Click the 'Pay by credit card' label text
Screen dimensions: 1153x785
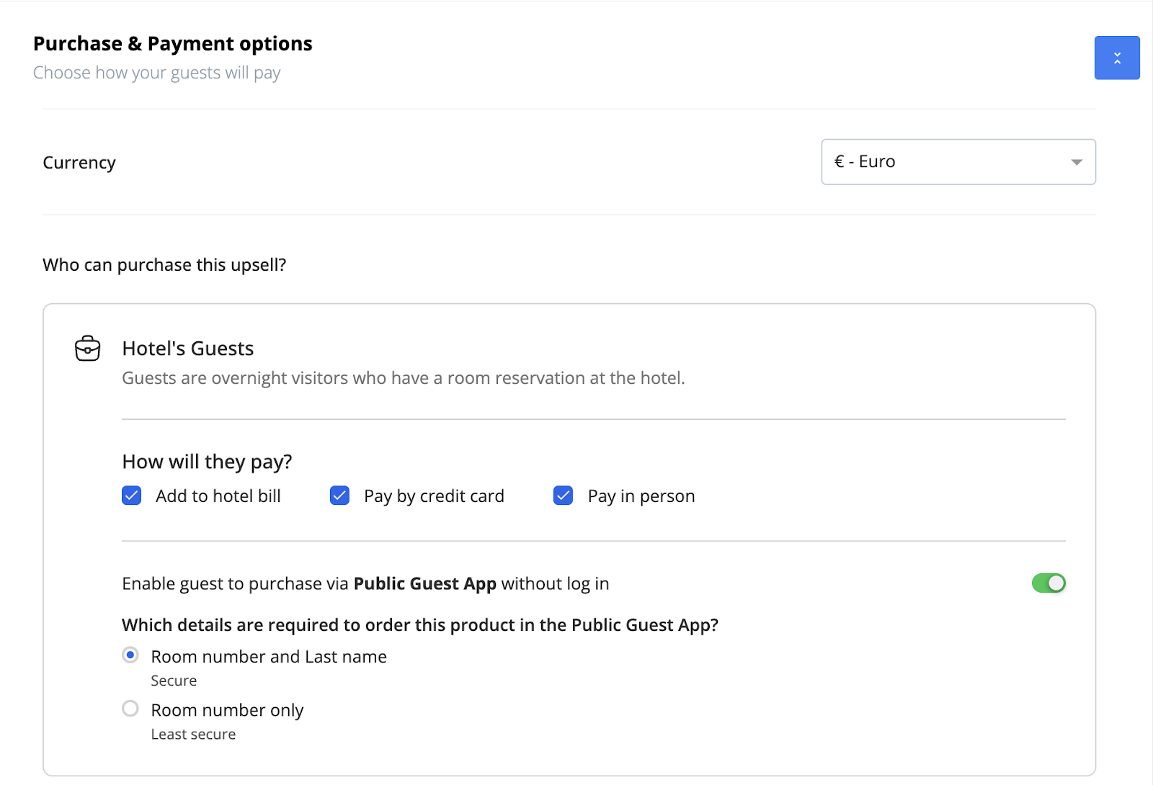[x=434, y=496]
